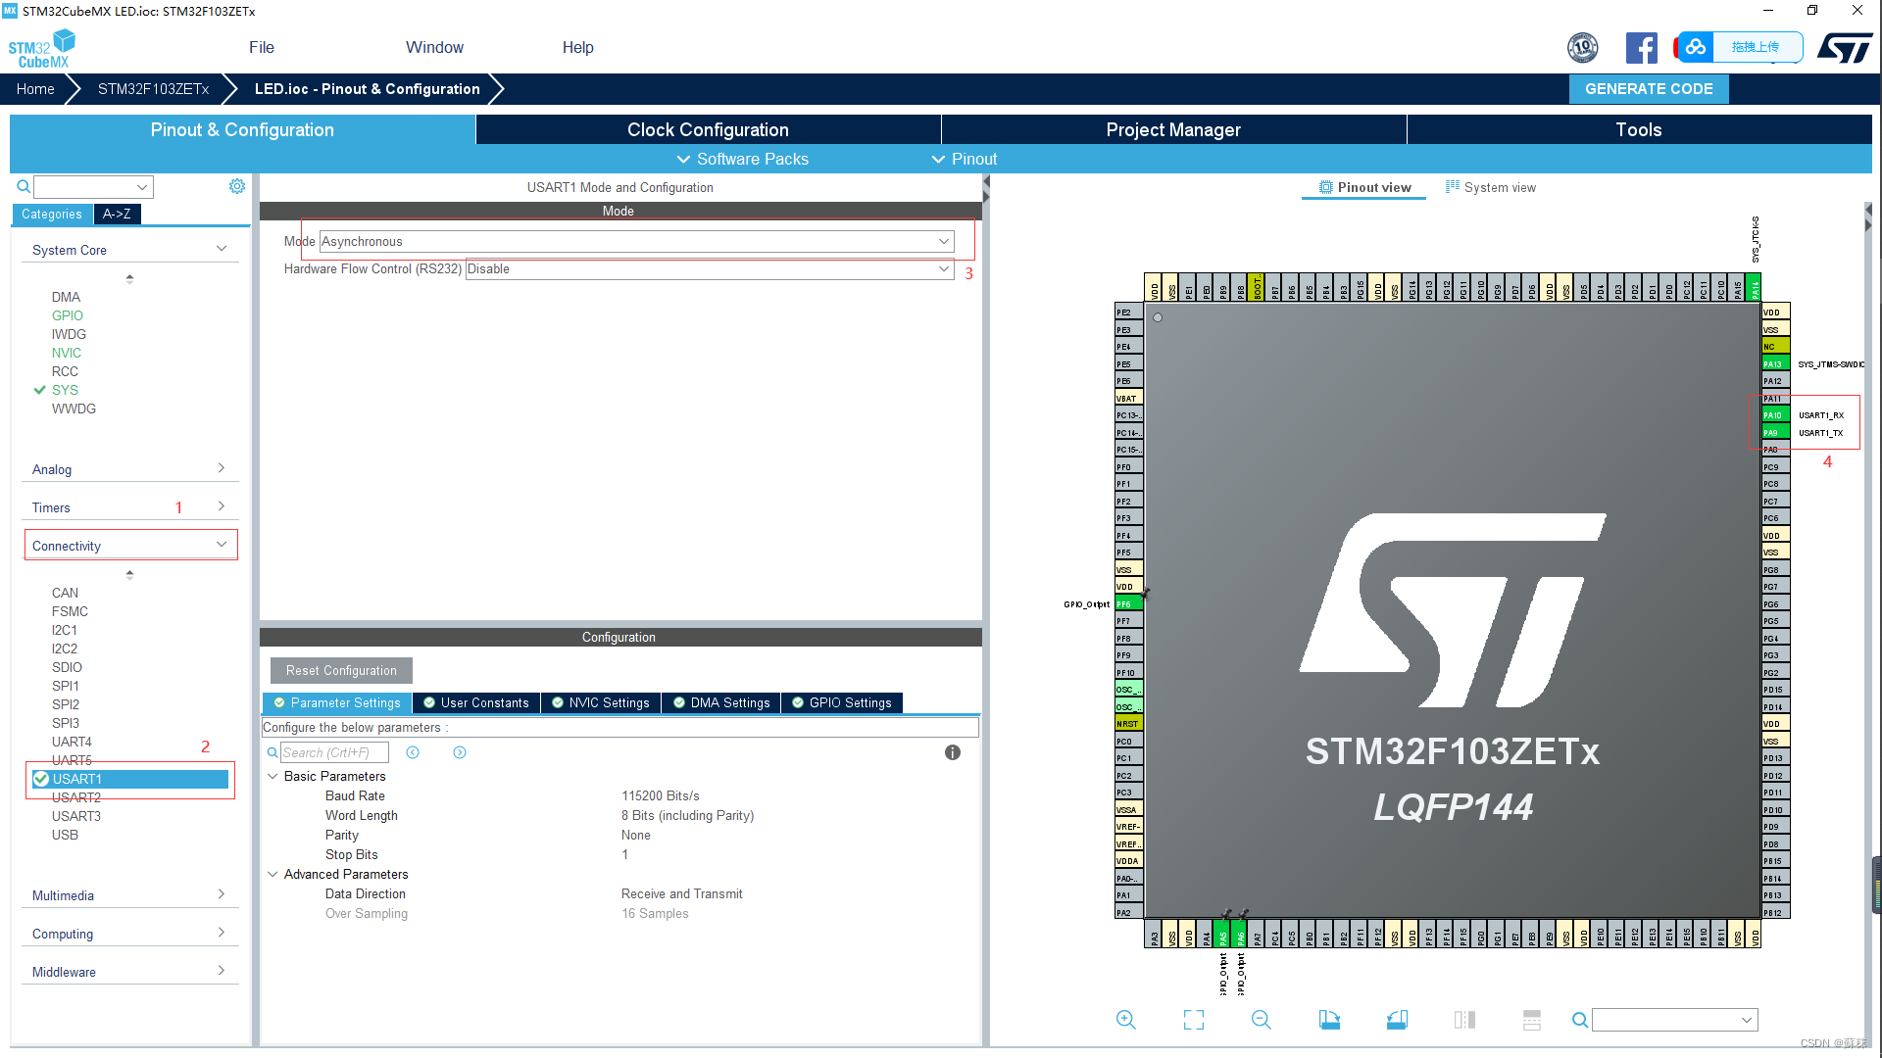This screenshot has height=1058, width=1882.
Task: Fit pinout view to screen
Action: pyautogui.click(x=1193, y=1020)
